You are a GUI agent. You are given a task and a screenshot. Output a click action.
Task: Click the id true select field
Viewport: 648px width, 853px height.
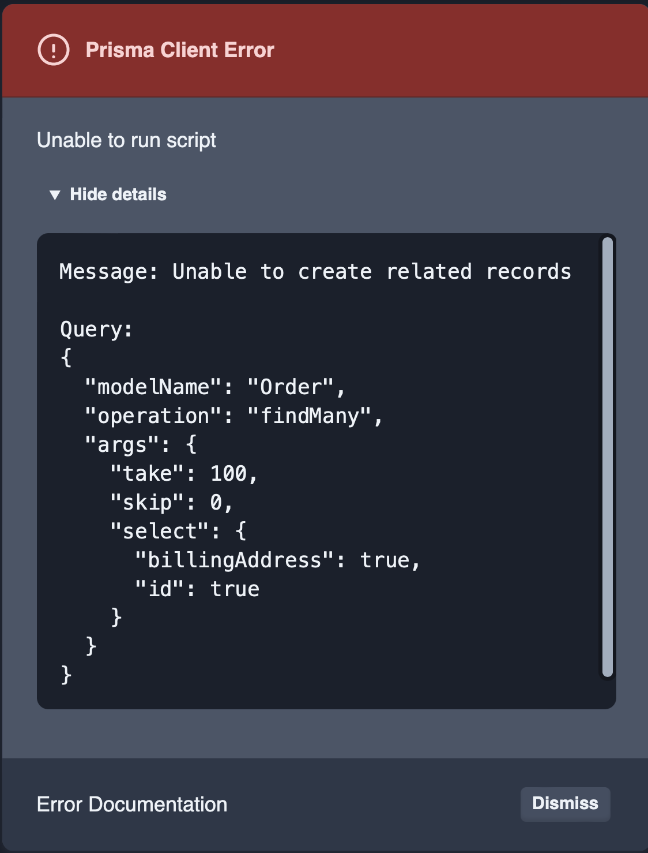point(197,588)
